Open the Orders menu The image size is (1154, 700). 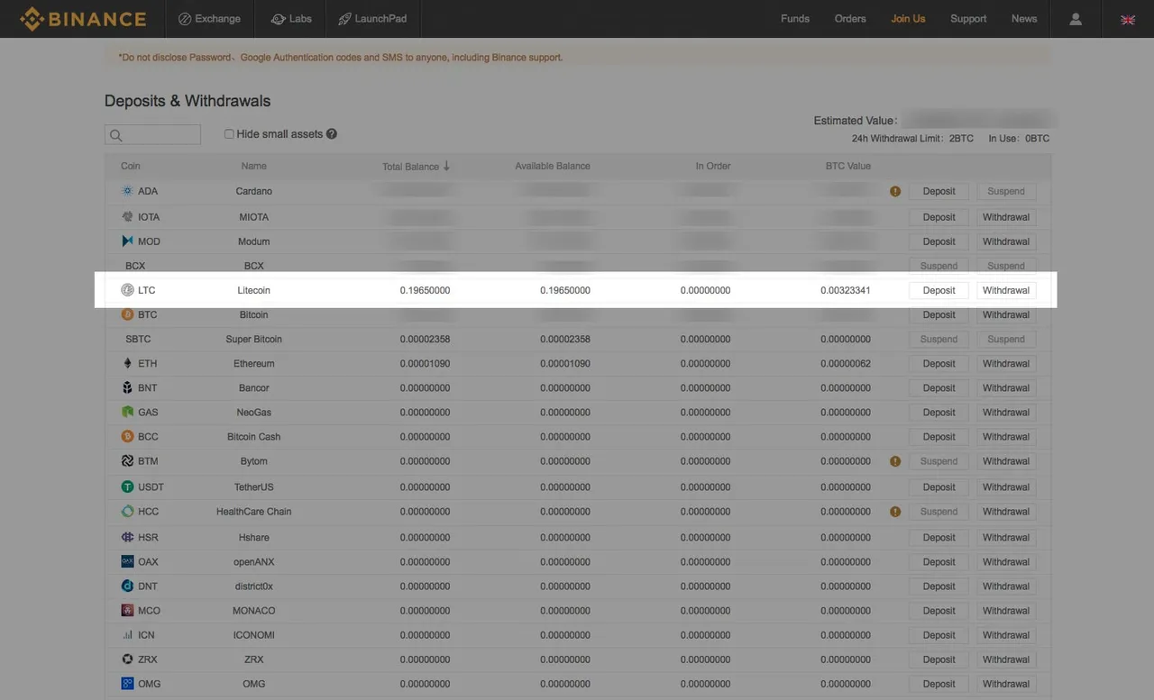pos(850,19)
